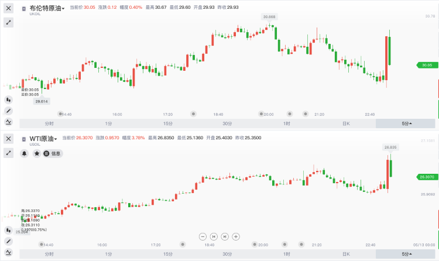Click 幅度 0.40% in Brent header
The image size is (439, 261).
[x=131, y=7]
